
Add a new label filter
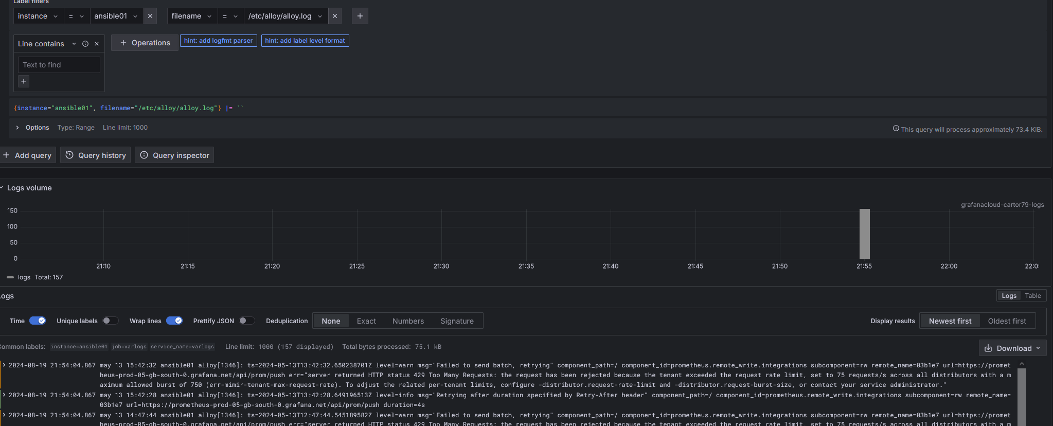[x=360, y=16]
